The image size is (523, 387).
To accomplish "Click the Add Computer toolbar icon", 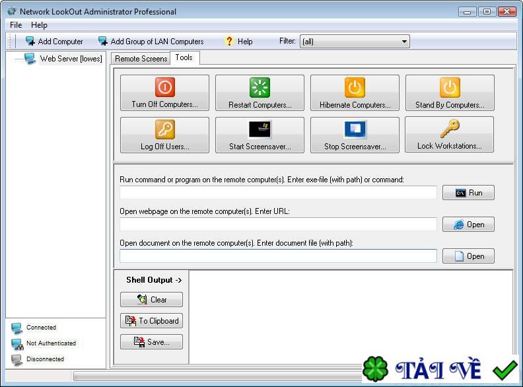I will (30, 42).
